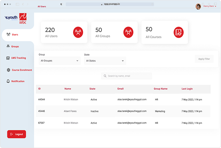Click the browser sidebar toggle icon
This screenshot has height=148, width=221.
[x=17, y=4]
